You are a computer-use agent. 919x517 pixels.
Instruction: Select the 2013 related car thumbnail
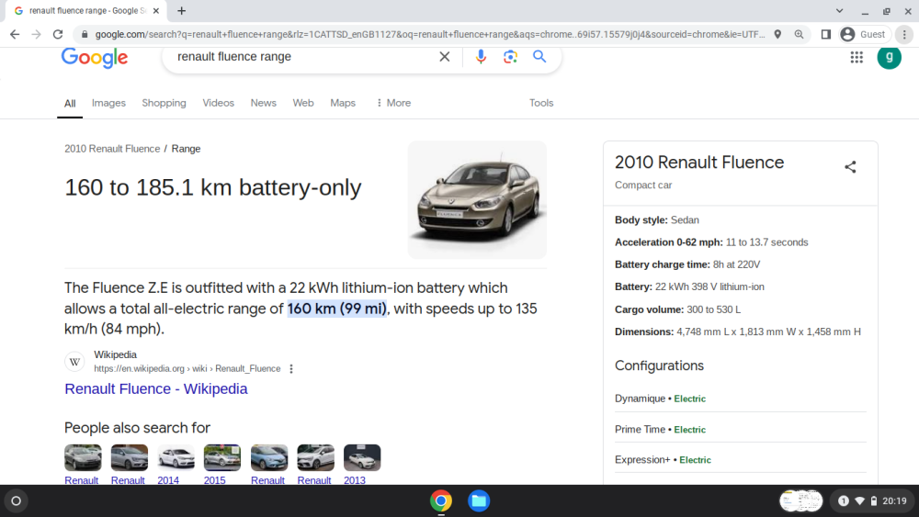(361, 458)
